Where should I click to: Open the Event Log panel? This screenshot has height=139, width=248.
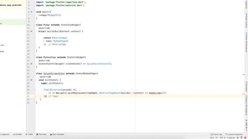[x=216, y=134]
